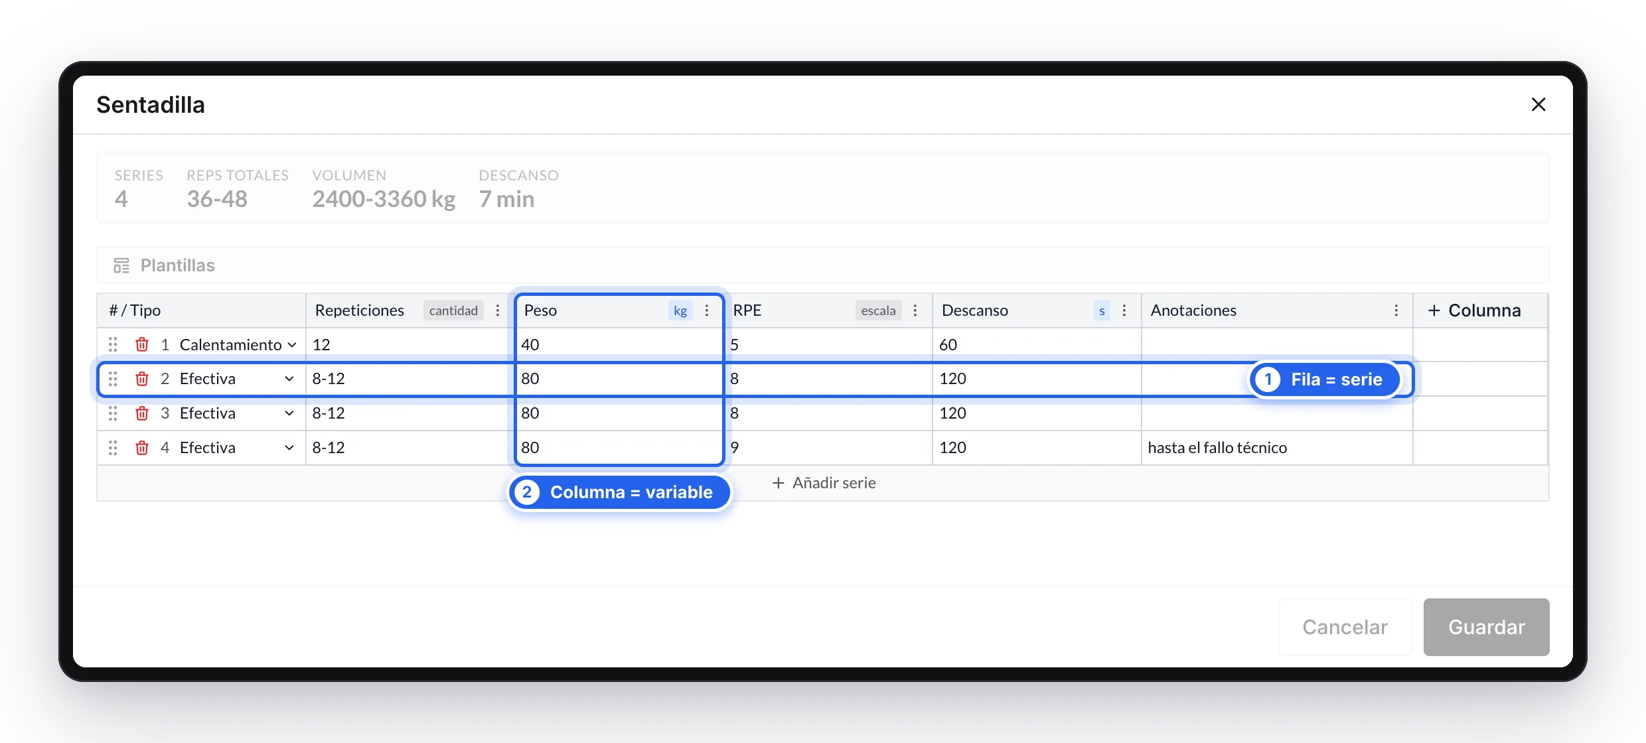Edit weight cell of series 4 showing 80
Screen dimensions: 1646x743
pos(619,448)
